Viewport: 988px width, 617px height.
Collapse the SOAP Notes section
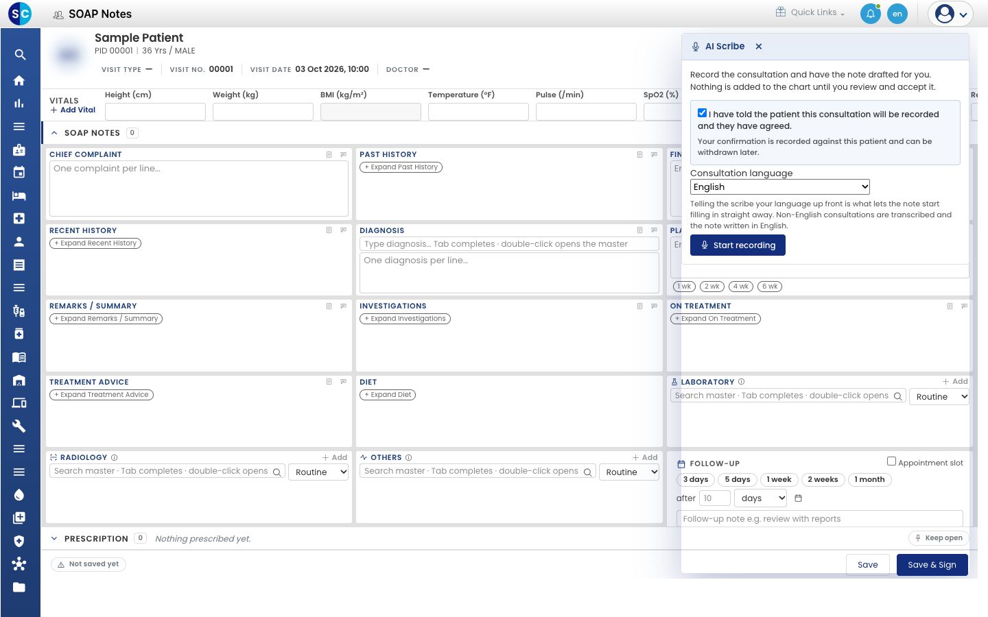click(x=54, y=133)
